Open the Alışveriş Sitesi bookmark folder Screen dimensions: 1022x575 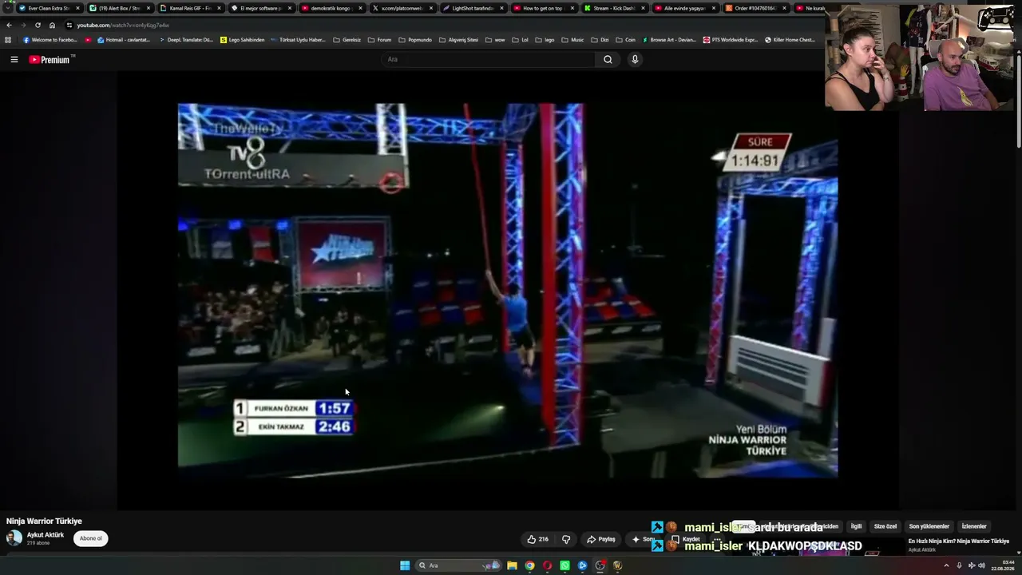458,40
